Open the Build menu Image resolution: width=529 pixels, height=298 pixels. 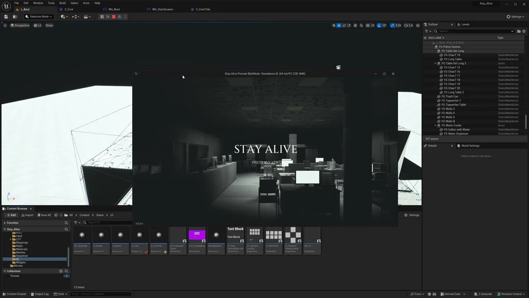(x=62, y=3)
